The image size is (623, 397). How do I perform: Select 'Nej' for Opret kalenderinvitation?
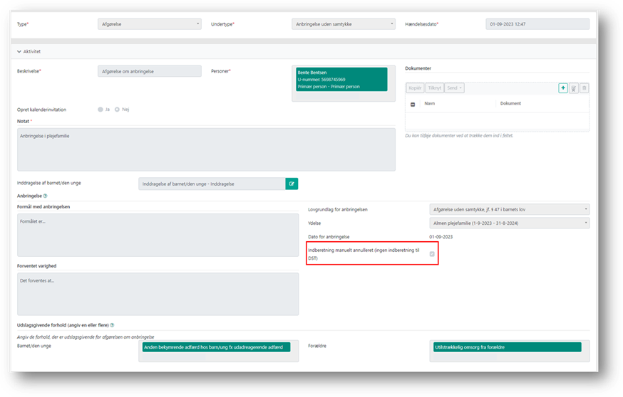(118, 110)
